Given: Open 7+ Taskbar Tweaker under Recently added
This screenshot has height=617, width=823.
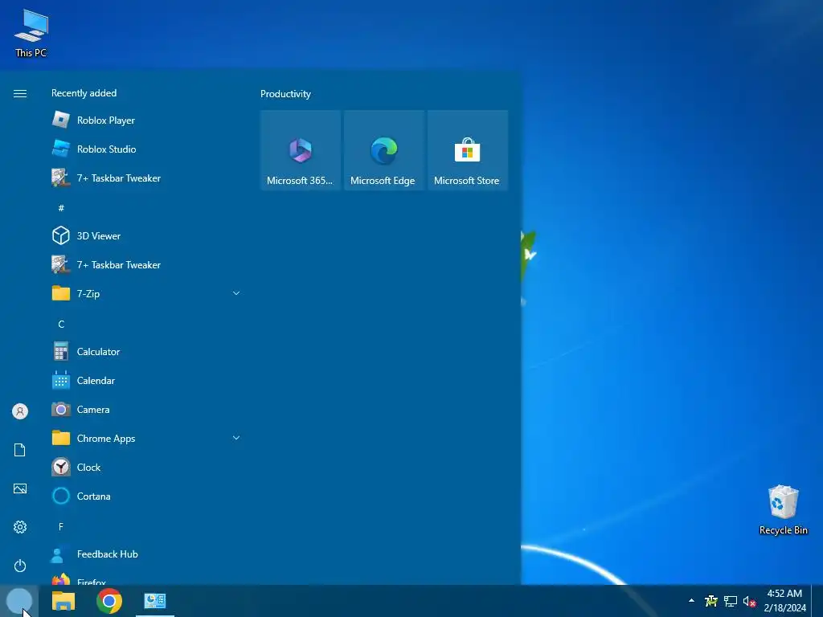Looking at the screenshot, I should [145, 178].
